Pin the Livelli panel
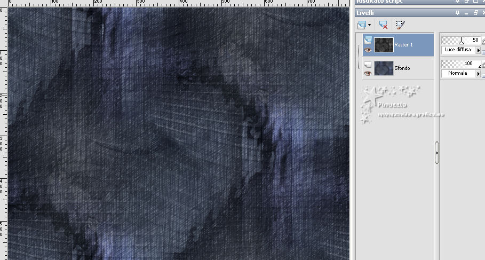This screenshot has width=485, height=260. click(x=457, y=13)
